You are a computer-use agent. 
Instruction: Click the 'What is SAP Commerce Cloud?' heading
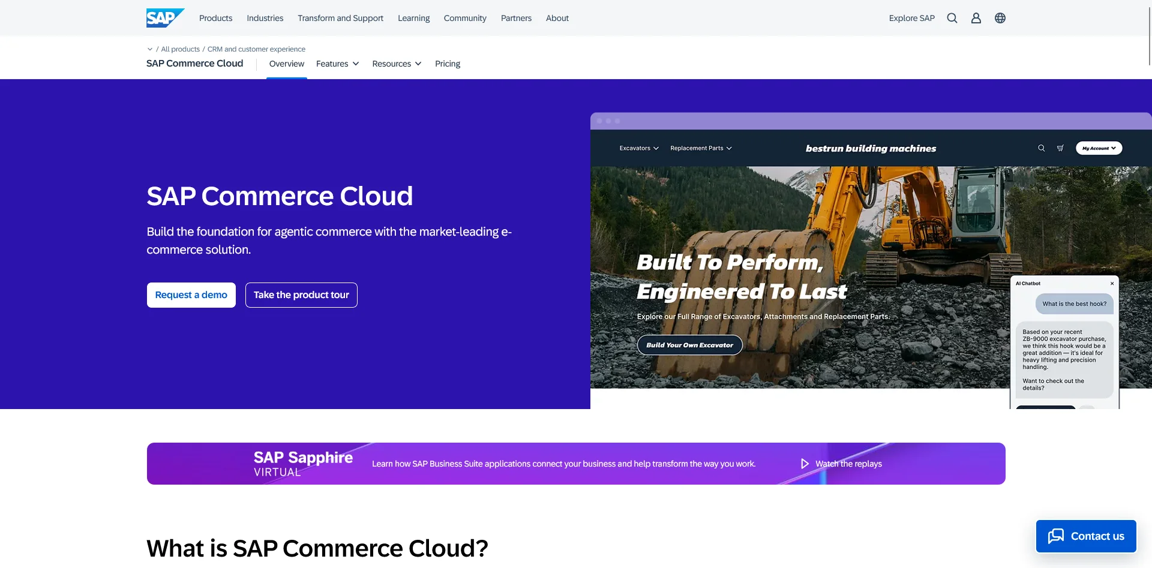[x=317, y=548]
